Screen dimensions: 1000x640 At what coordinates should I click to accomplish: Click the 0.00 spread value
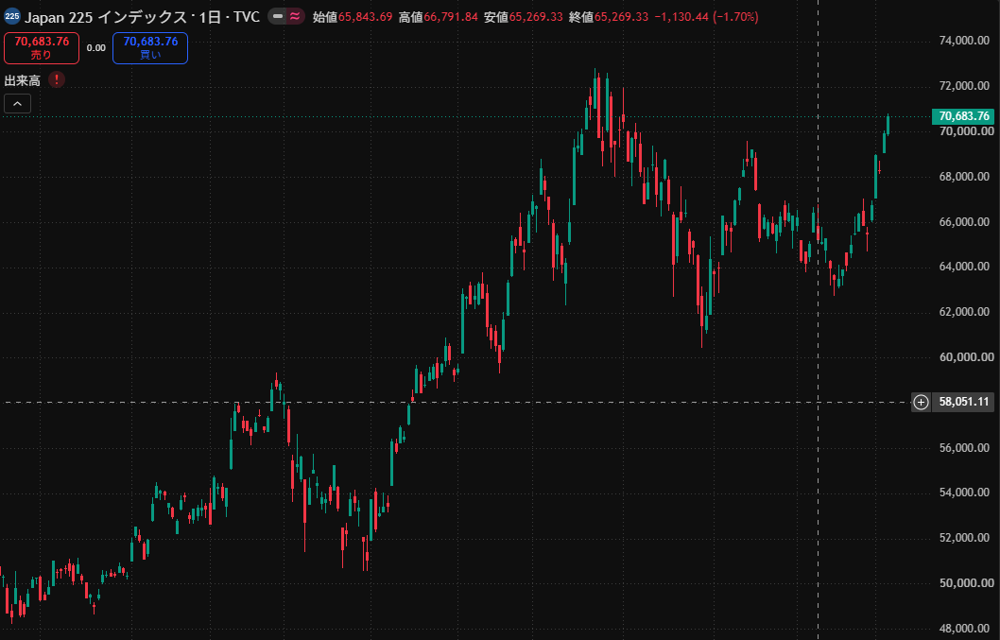pos(96,48)
